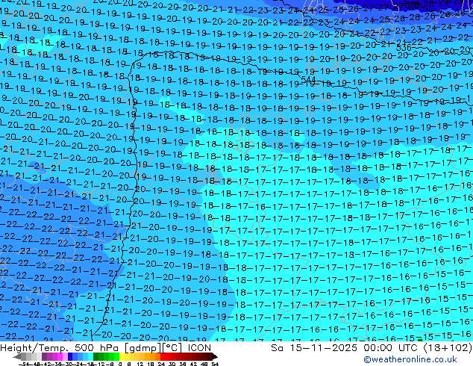Image resolution: width=473 pixels, height=366 pixels.
Task: Click the "Height/Temp." title text
Action: coord(34,348)
